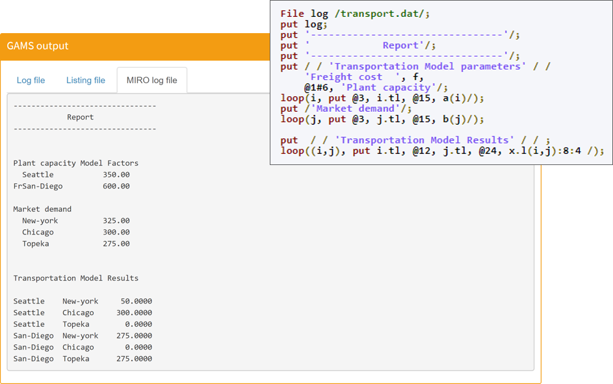The height and width of the screenshot is (384, 613).
Task: Click the Transportation Model Results heading in log
Action: [x=75, y=278]
